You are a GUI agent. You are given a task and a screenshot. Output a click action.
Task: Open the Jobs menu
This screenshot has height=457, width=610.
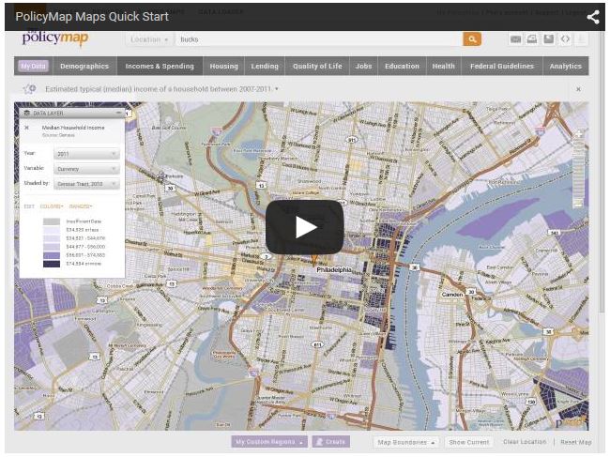[x=363, y=66]
